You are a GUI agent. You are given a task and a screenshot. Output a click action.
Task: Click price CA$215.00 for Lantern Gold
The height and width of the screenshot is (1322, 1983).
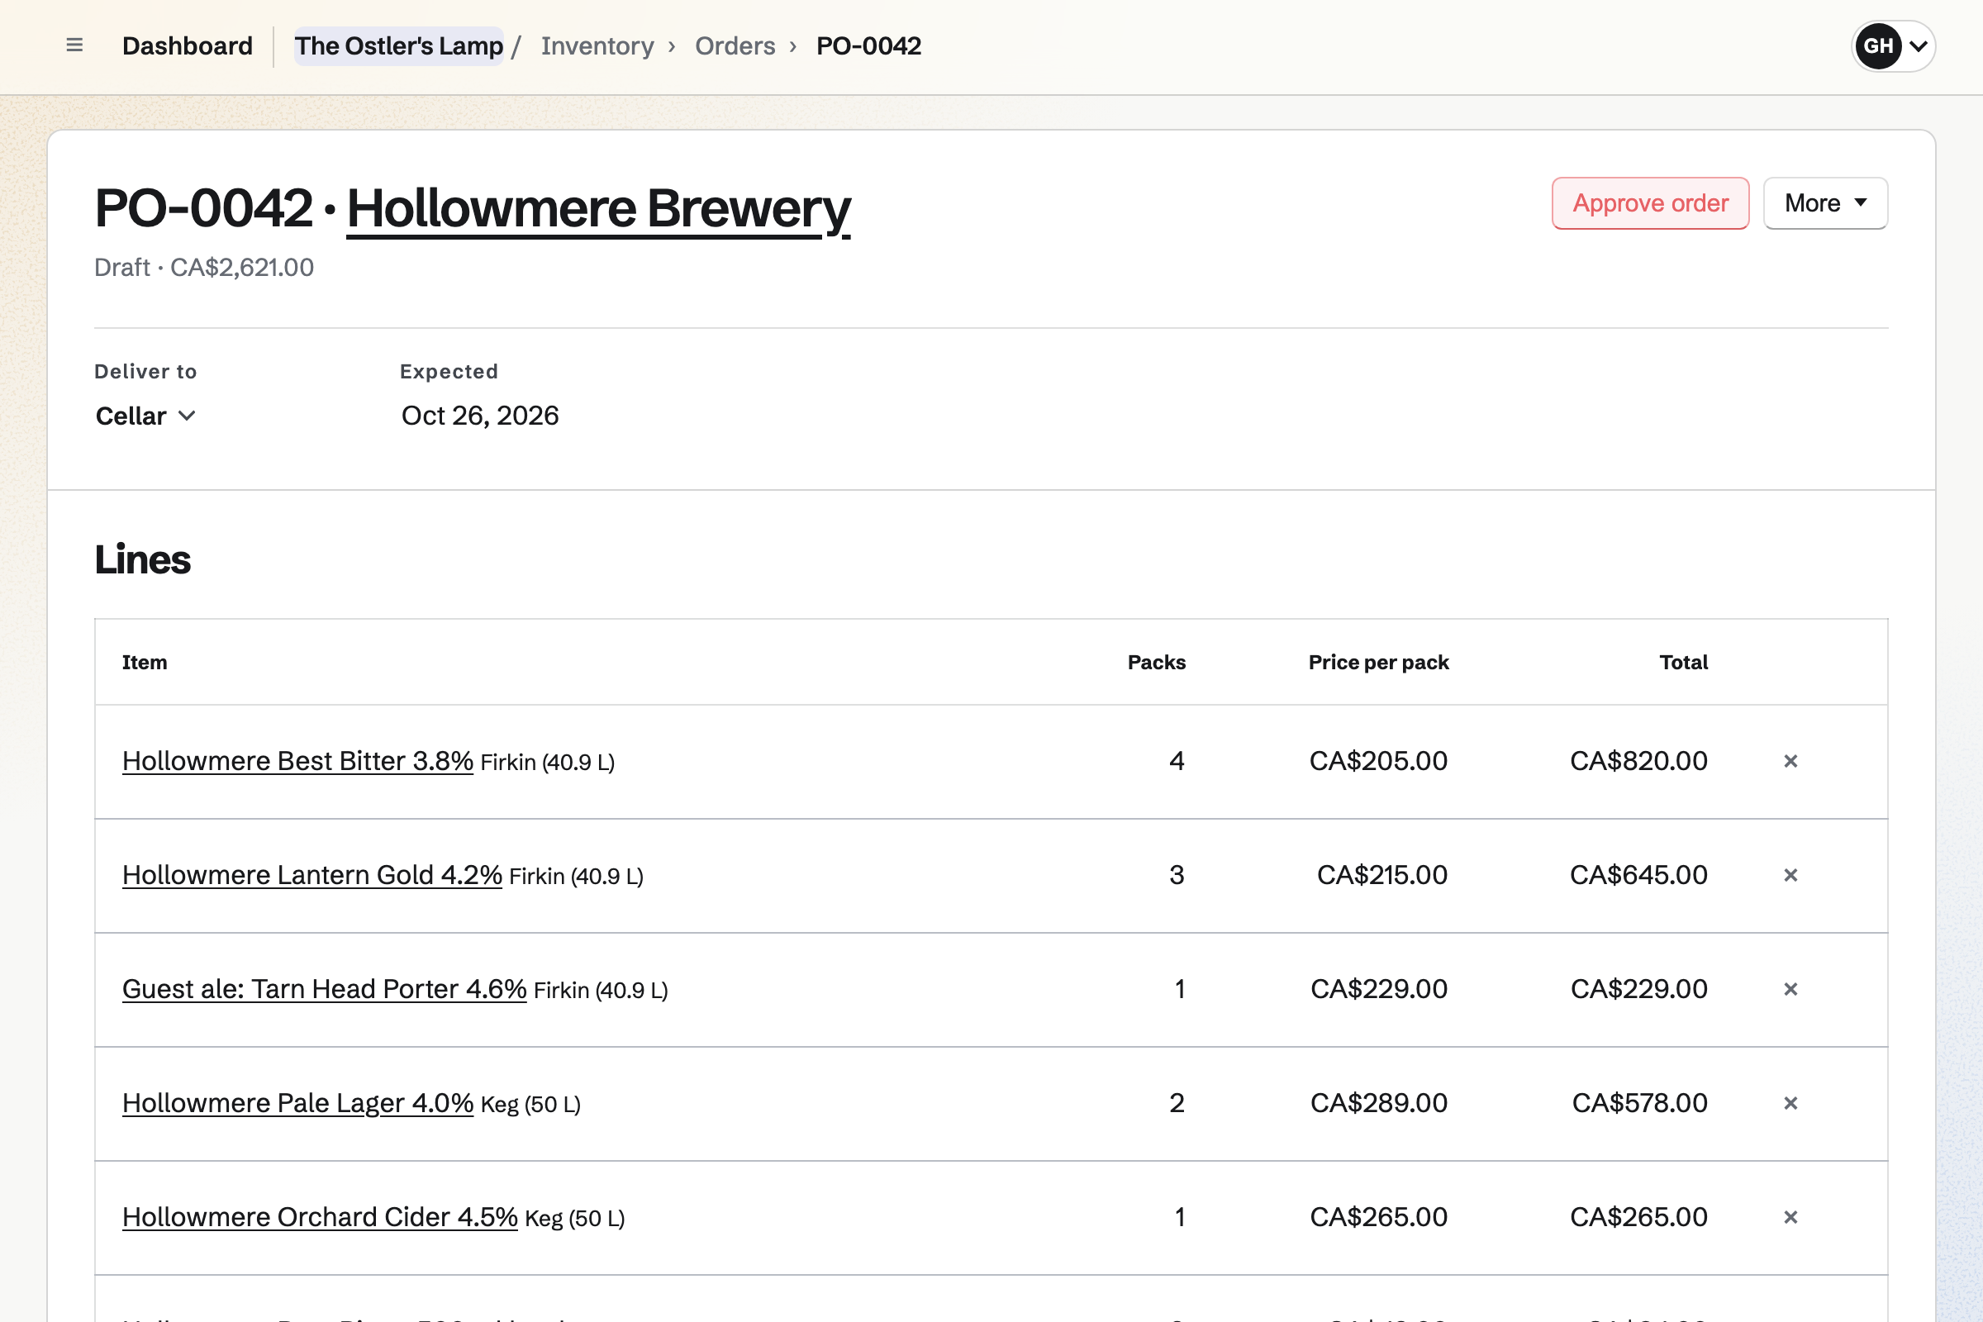point(1381,875)
